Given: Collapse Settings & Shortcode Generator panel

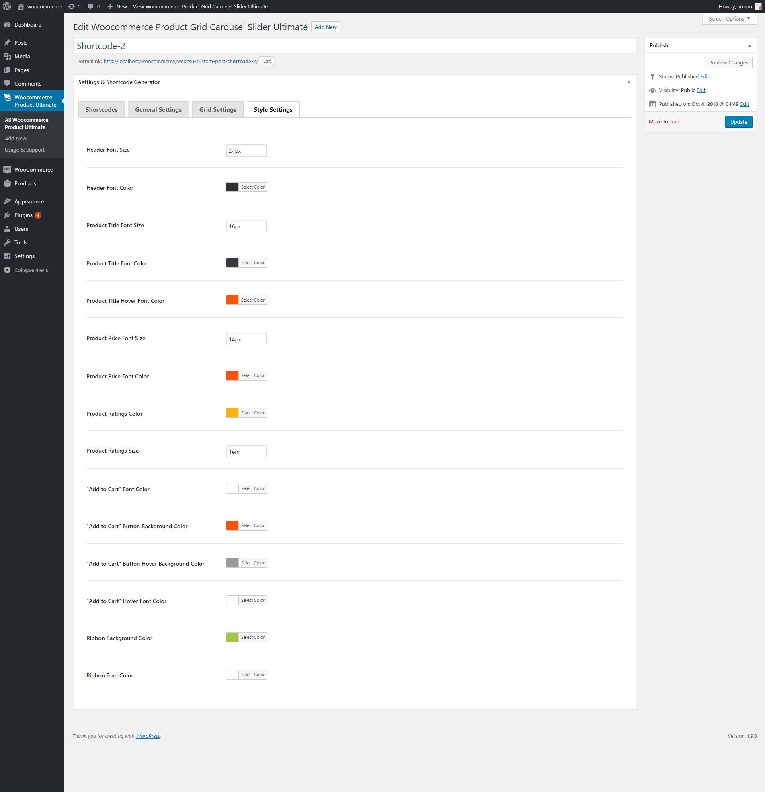Looking at the screenshot, I should coord(628,82).
